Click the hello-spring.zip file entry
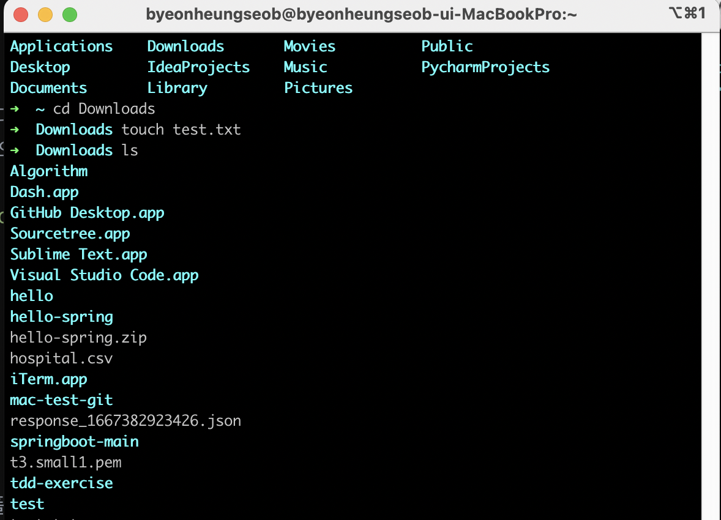The image size is (721, 520). click(x=78, y=338)
